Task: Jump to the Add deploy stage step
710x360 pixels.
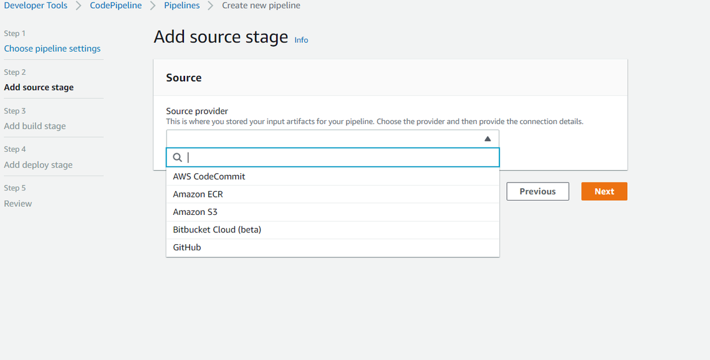Action: click(x=38, y=164)
